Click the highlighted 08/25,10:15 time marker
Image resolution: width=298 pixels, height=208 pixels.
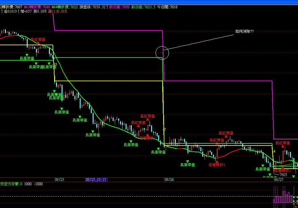point(96,179)
